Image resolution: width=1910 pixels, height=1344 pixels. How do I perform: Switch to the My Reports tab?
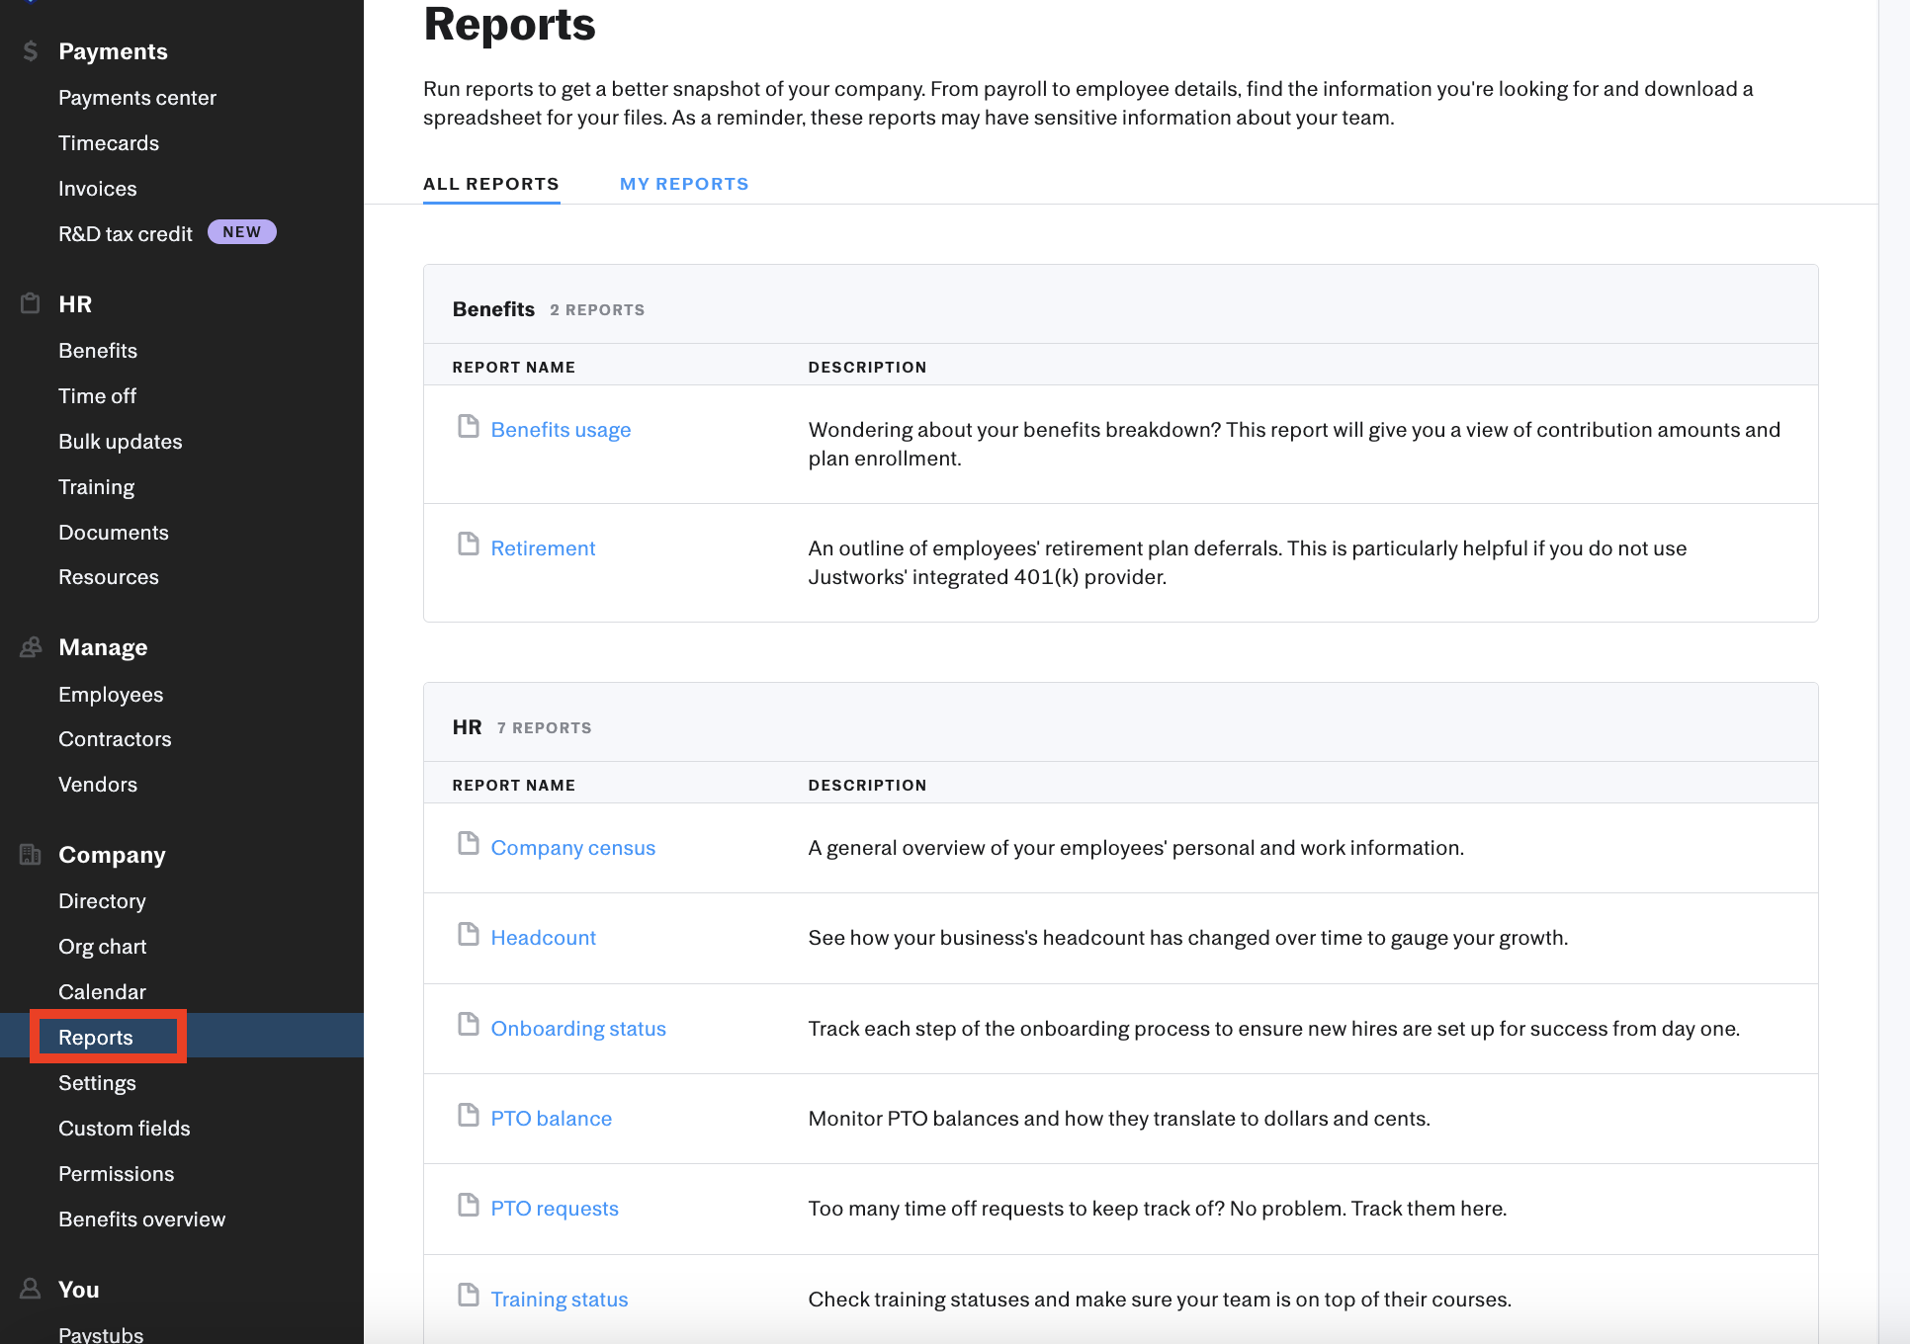pos(684,184)
